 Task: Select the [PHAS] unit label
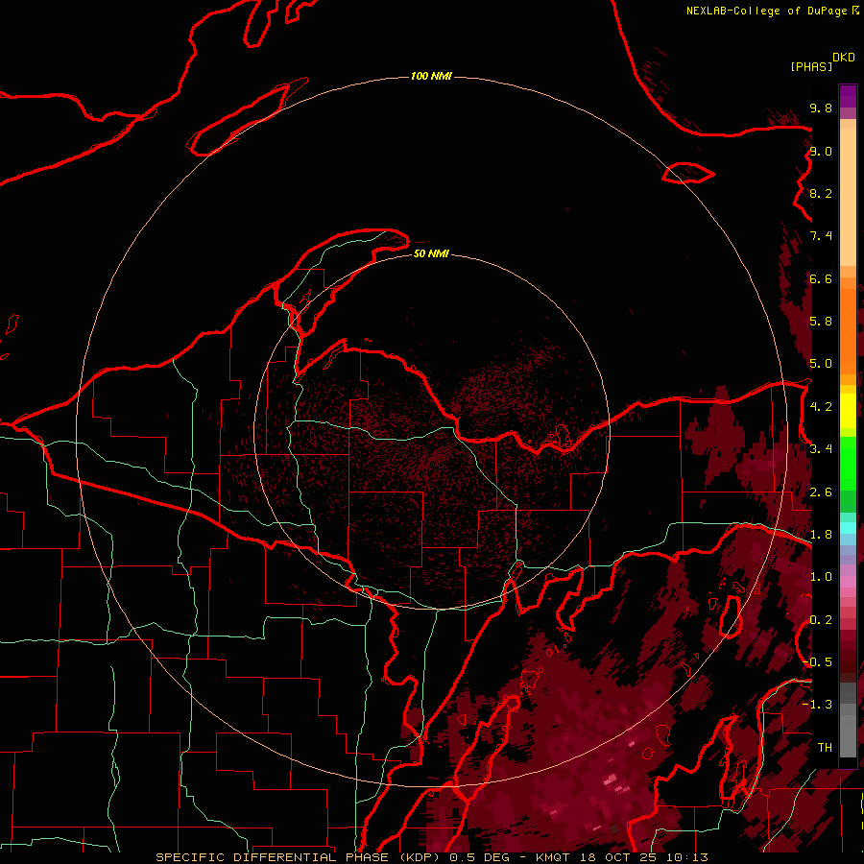[811, 66]
